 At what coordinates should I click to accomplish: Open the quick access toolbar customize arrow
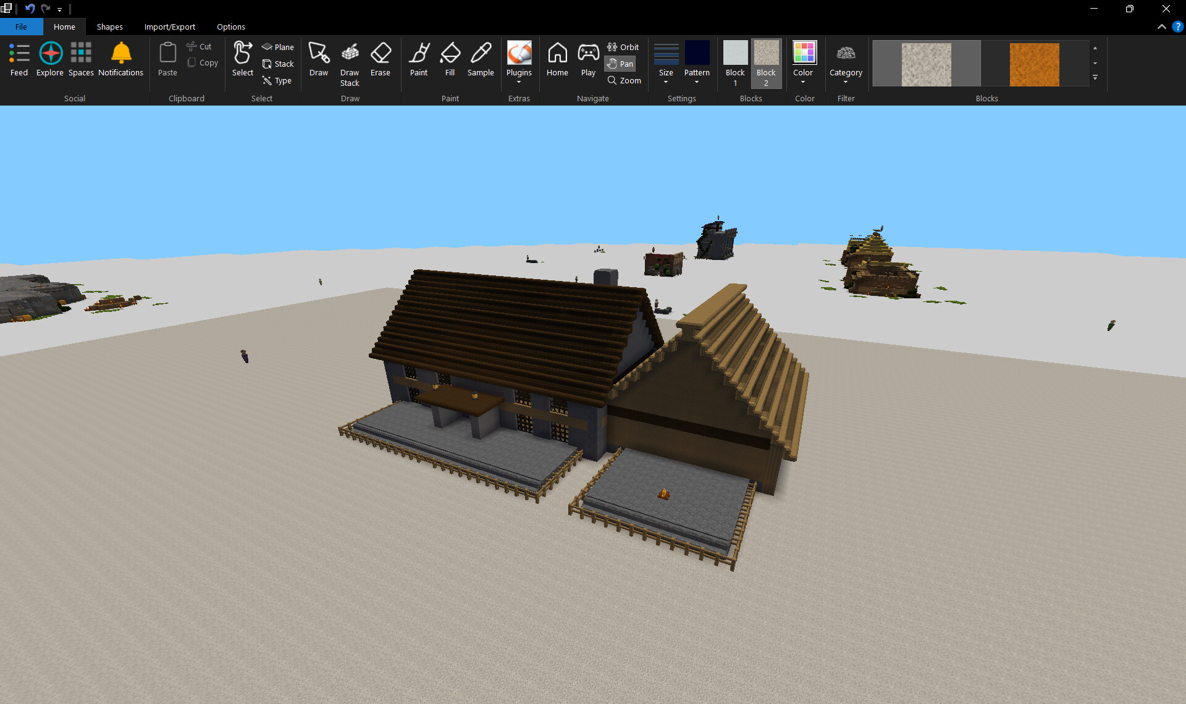[x=59, y=9]
